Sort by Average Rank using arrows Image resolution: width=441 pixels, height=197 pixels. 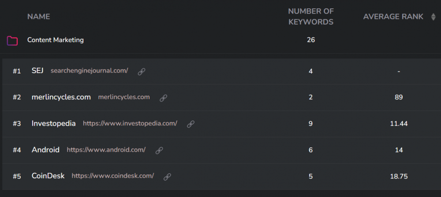coord(433,17)
